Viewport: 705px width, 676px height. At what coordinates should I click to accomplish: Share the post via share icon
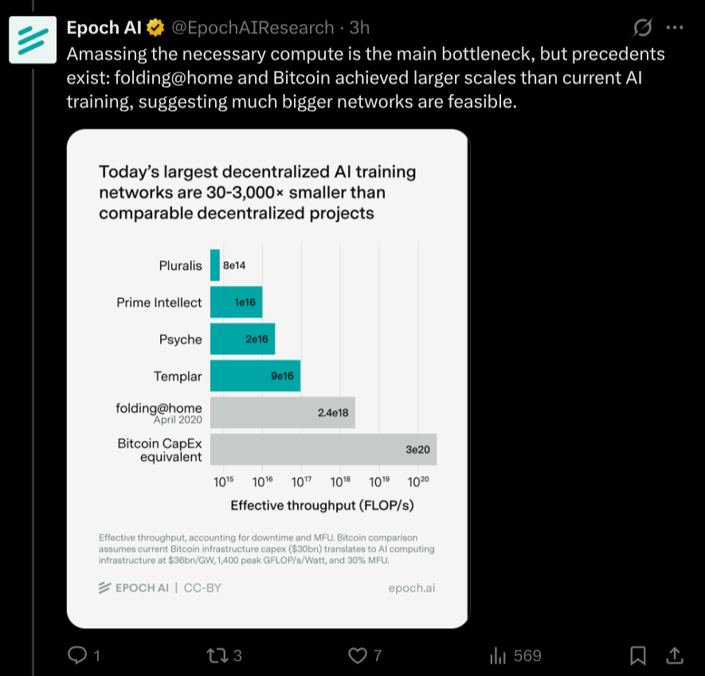[x=674, y=655]
